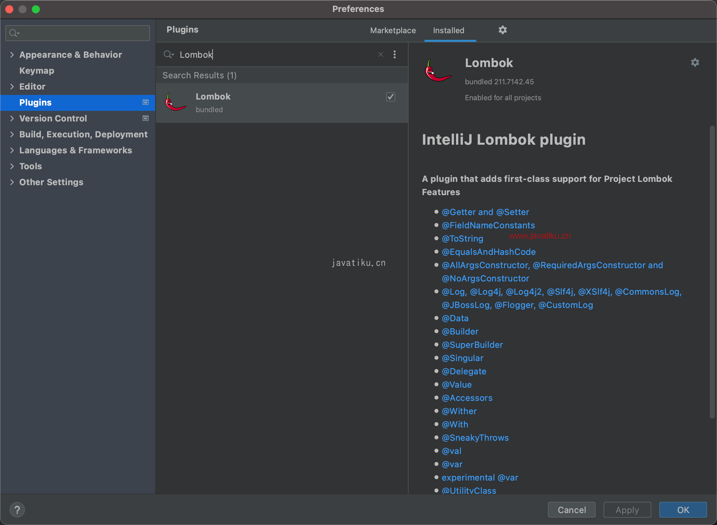Open the @Delegate link

(464, 371)
